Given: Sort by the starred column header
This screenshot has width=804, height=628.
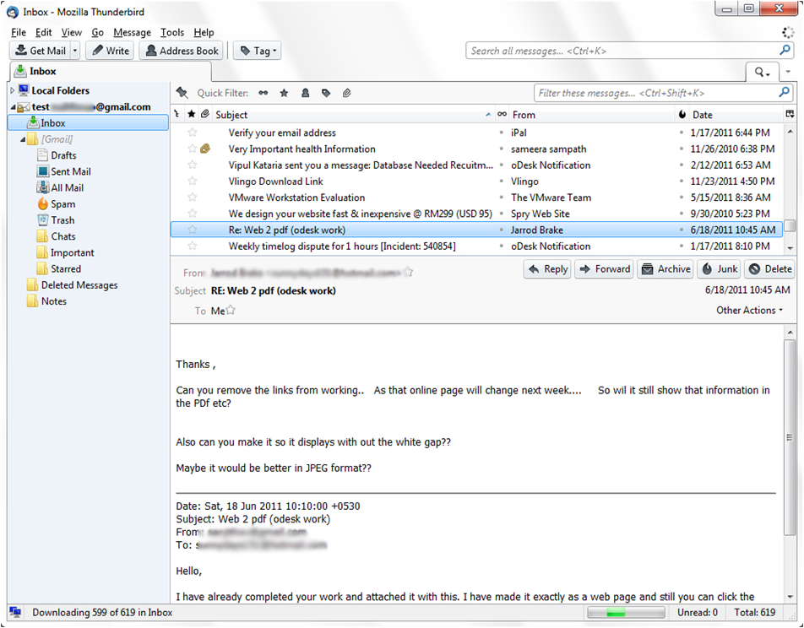Looking at the screenshot, I should (x=191, y=114).
